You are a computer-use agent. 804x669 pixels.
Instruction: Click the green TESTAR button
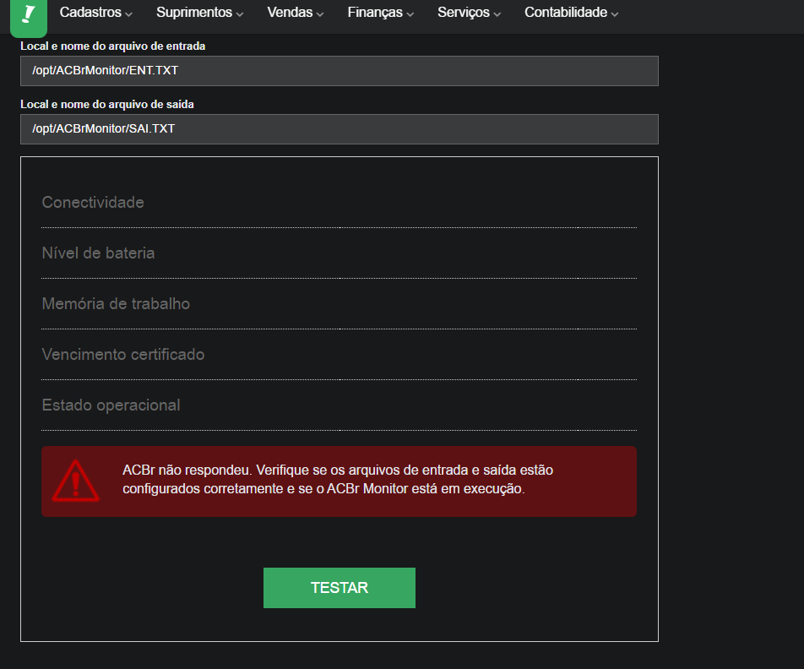pos(339,587)
